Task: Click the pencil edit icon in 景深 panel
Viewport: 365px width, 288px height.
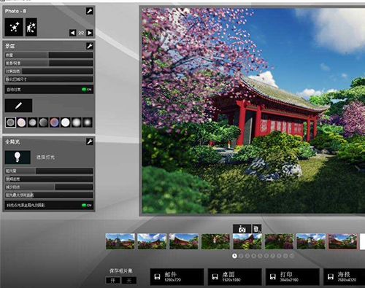Action: coord(18,106)
